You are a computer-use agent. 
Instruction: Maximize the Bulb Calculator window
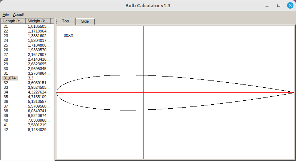pyautogui.click(x=279, y=6)
